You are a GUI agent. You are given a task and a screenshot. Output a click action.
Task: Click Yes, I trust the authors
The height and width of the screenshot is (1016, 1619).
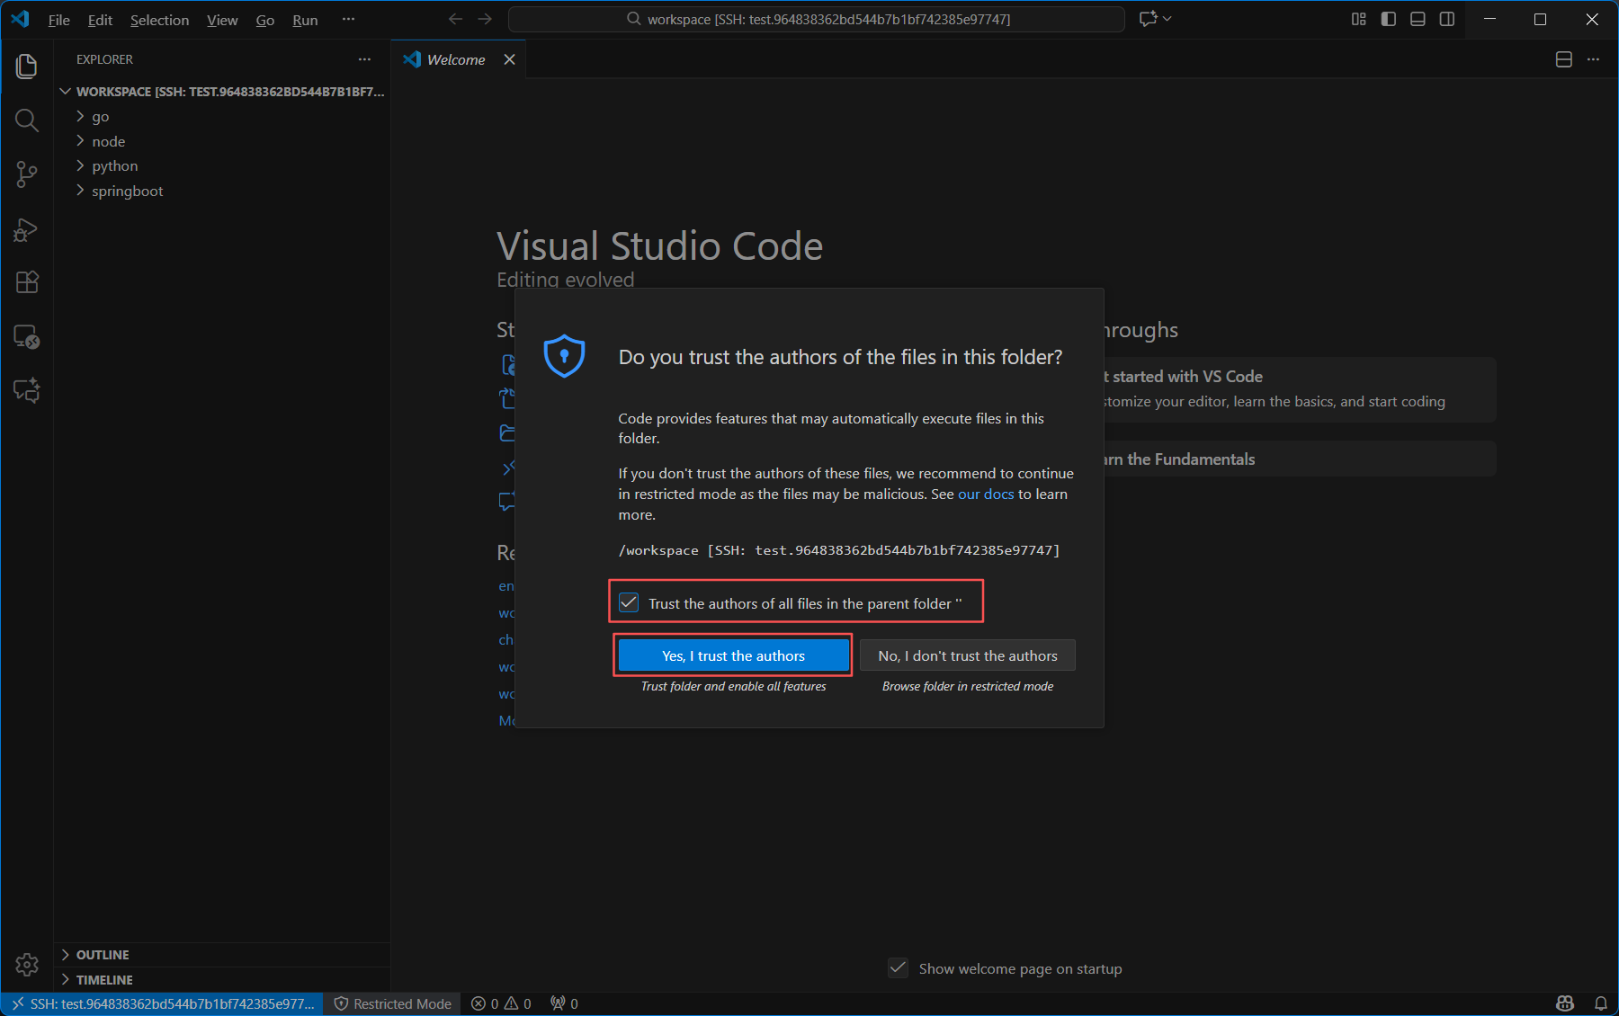[x=733, y=655]
